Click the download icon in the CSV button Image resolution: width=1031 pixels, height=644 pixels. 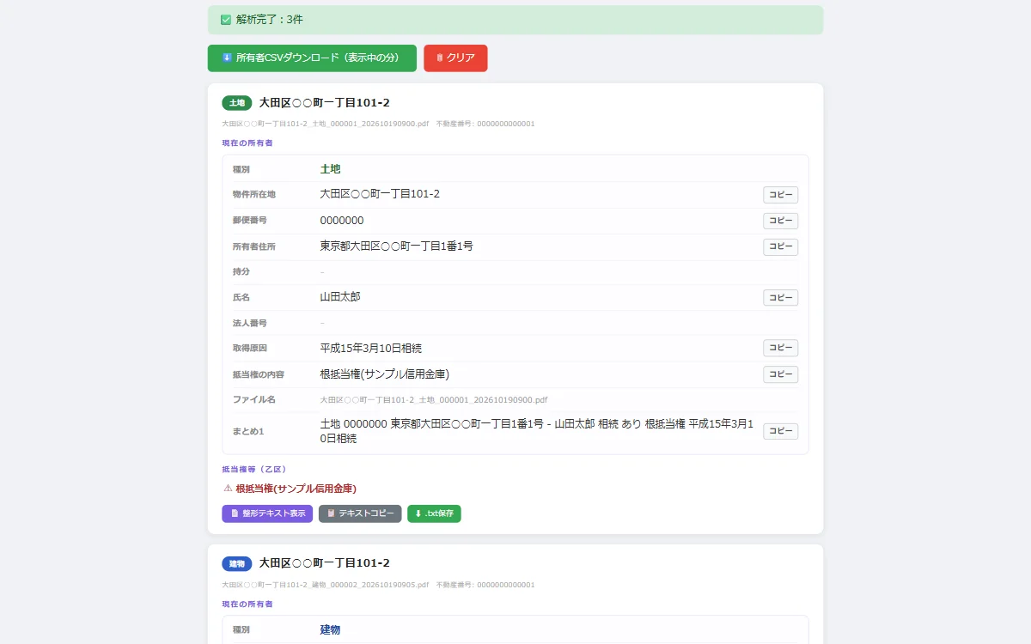pos(227,58)
